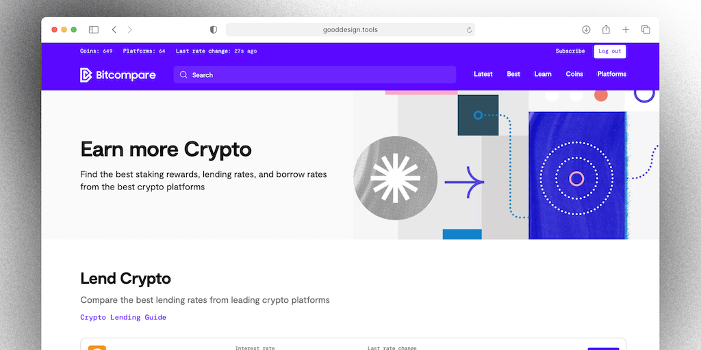The height and width of the screenshot is (350, 701).
Task: Click the hero illustration starburst circle
Action: tap(395, 178)
